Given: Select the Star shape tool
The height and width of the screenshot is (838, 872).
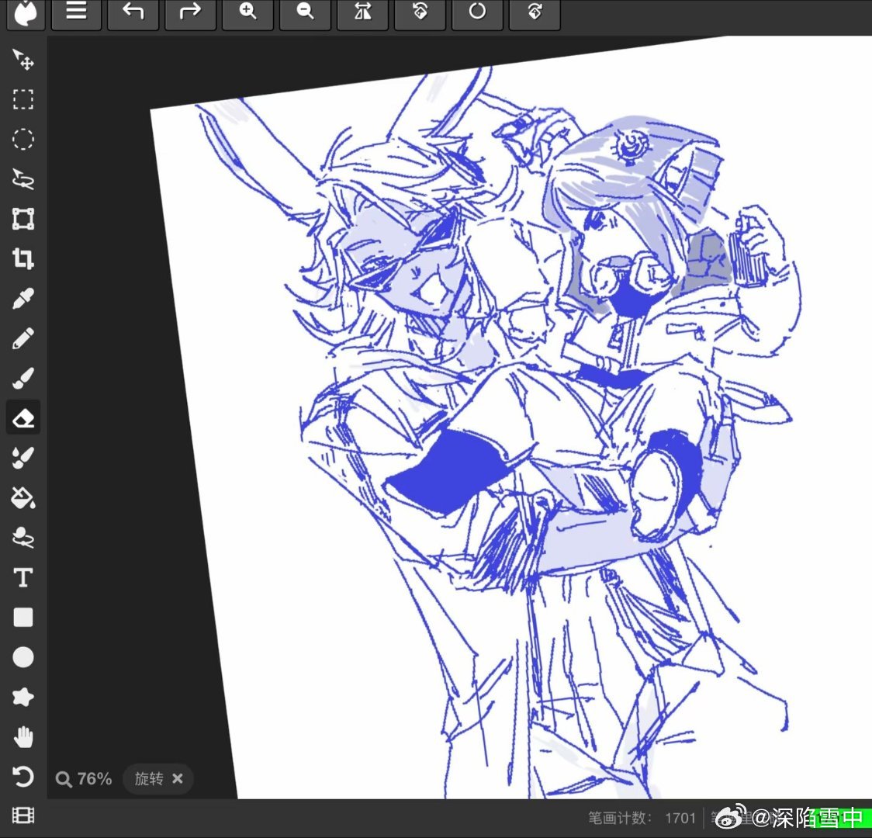Looking at the screenshot, I should (22, 697).
